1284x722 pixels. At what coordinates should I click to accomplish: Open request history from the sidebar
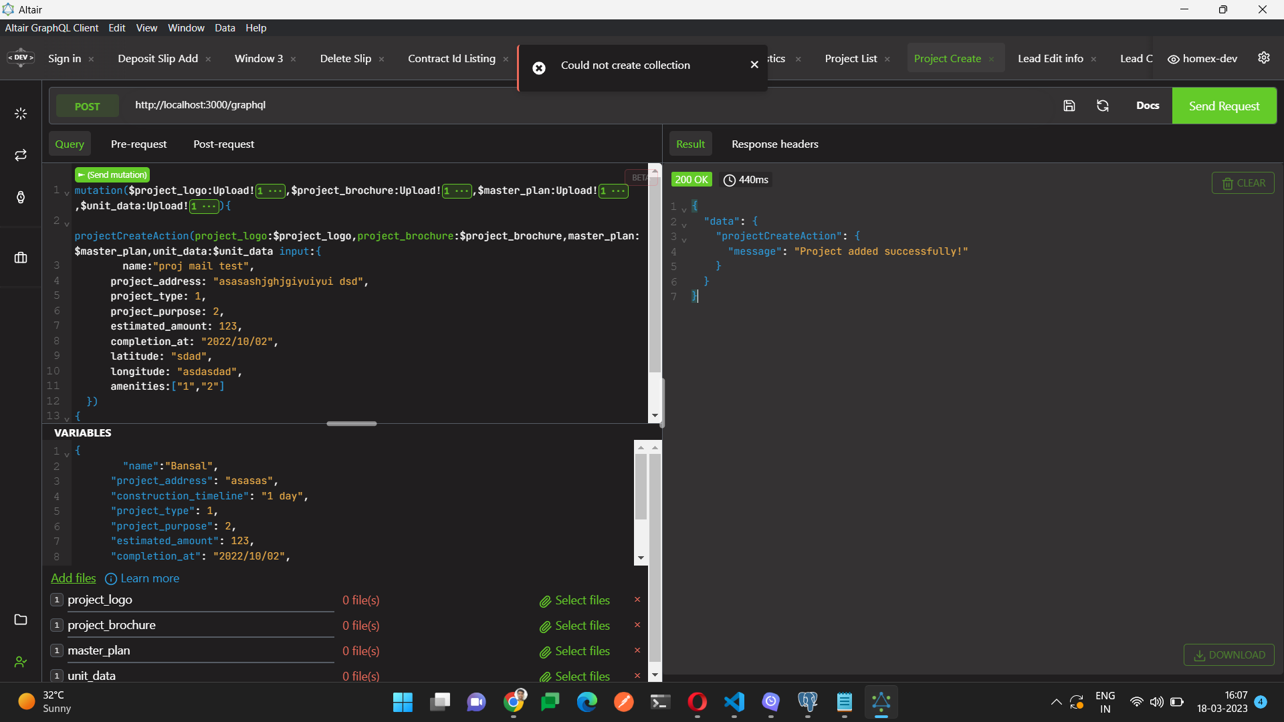click(x=20, y=197)
